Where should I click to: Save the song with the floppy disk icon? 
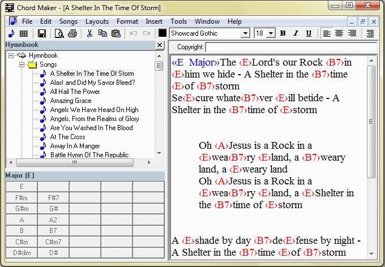pyautogui.click(x=42, y=33)
